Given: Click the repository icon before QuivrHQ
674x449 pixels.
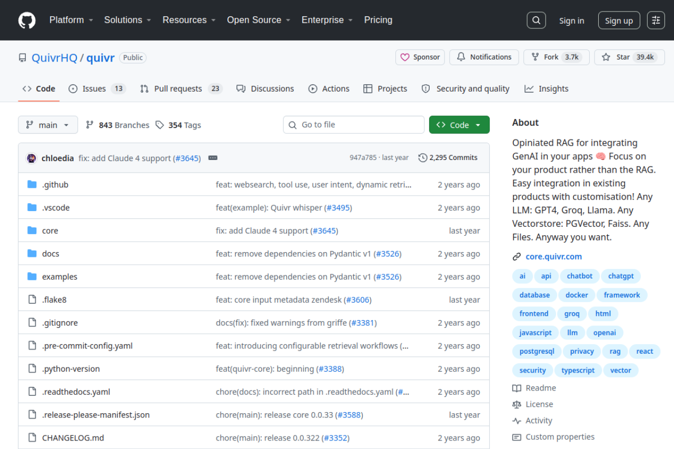Looking at the screenshot, I should (x=23, y=58).
